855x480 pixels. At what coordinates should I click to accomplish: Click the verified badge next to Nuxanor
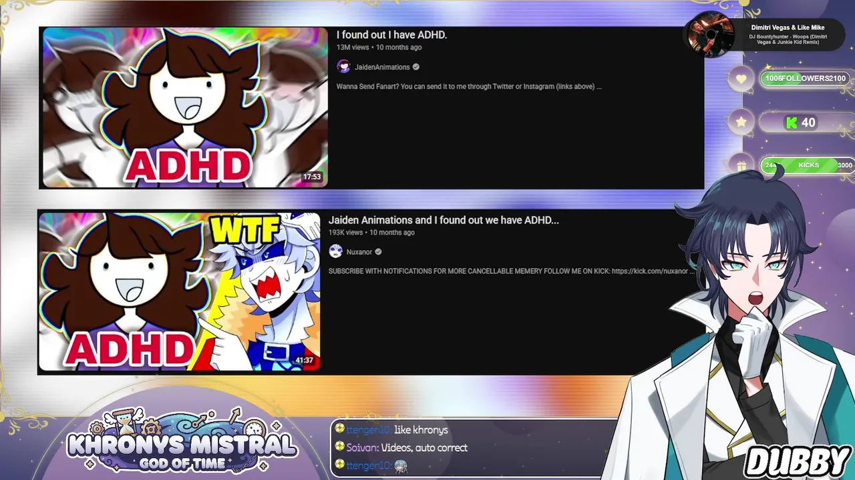pos(378,252)
